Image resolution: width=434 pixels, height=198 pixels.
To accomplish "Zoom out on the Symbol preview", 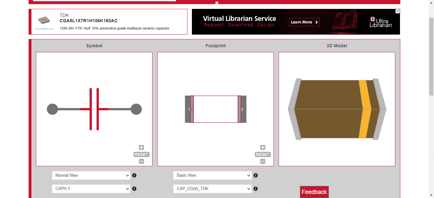I will (141, 162).
